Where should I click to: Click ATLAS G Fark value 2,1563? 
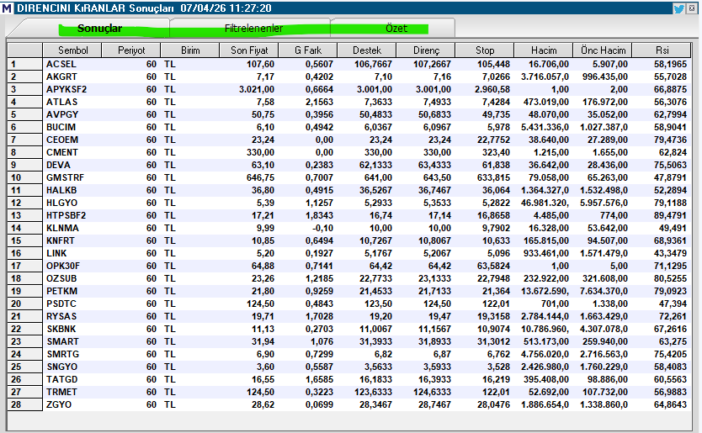click(319, 102)
